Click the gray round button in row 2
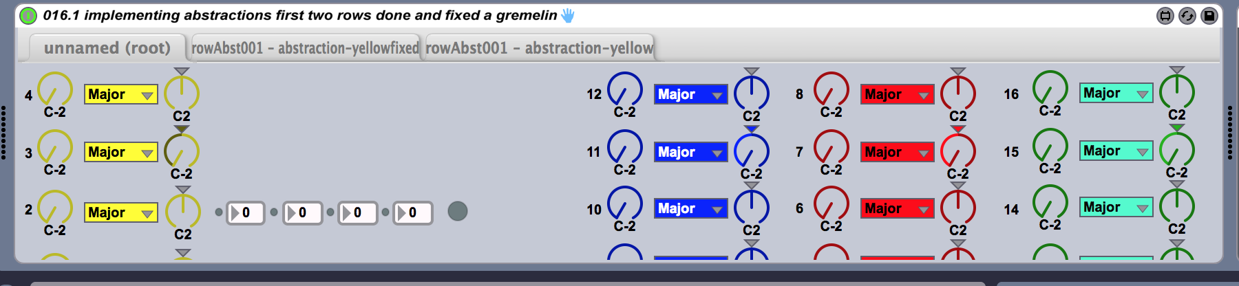The image size is (1239, 286). (458, 211)
